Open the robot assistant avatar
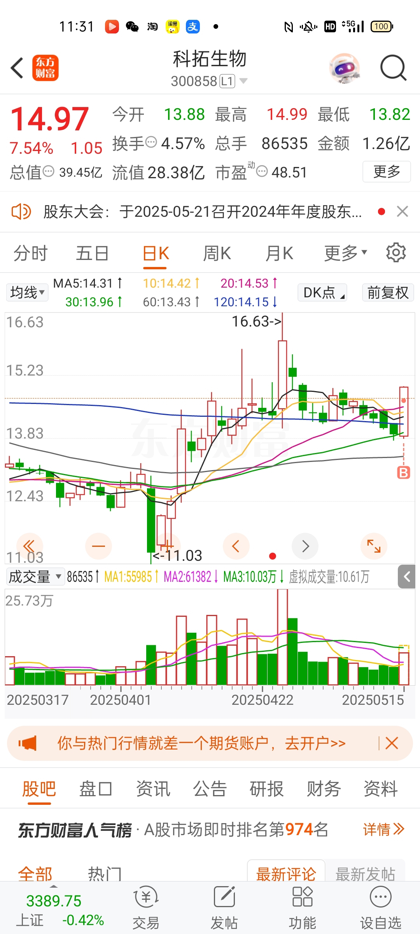This screenshot has width=420, height=934. click(345, 68)
